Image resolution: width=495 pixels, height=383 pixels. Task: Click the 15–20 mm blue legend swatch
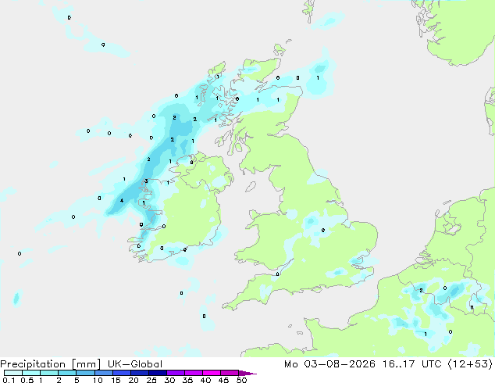click(x=122, y=373)
